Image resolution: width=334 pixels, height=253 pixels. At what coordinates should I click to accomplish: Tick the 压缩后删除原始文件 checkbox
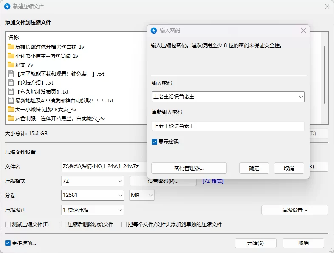click(64, 224)
